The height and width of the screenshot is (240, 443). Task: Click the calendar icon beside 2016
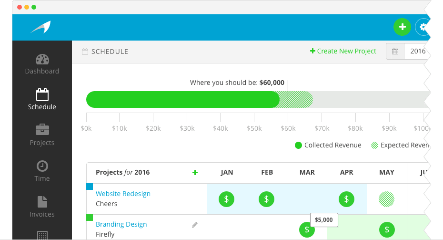pos(395,51)
